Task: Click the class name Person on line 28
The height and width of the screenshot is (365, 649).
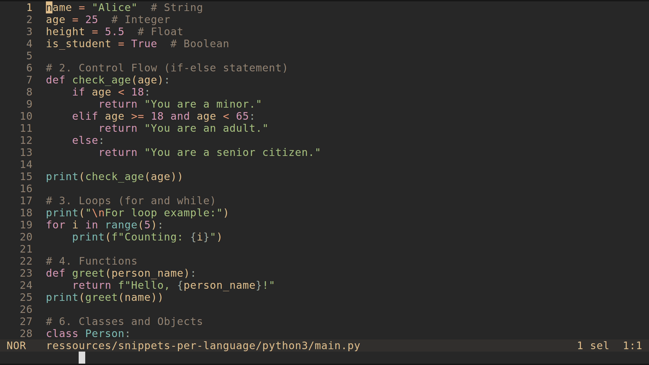Action: pos(105,333)
